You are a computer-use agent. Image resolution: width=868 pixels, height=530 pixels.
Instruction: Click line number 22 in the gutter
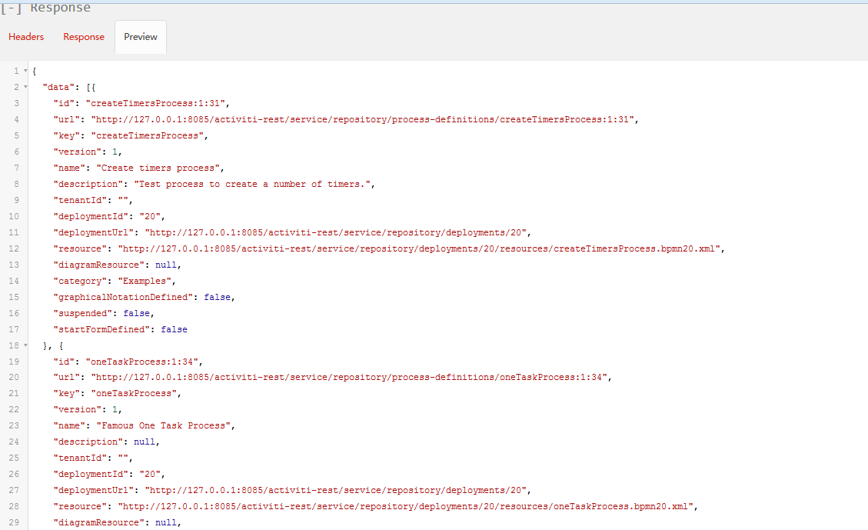coord(14,410)
